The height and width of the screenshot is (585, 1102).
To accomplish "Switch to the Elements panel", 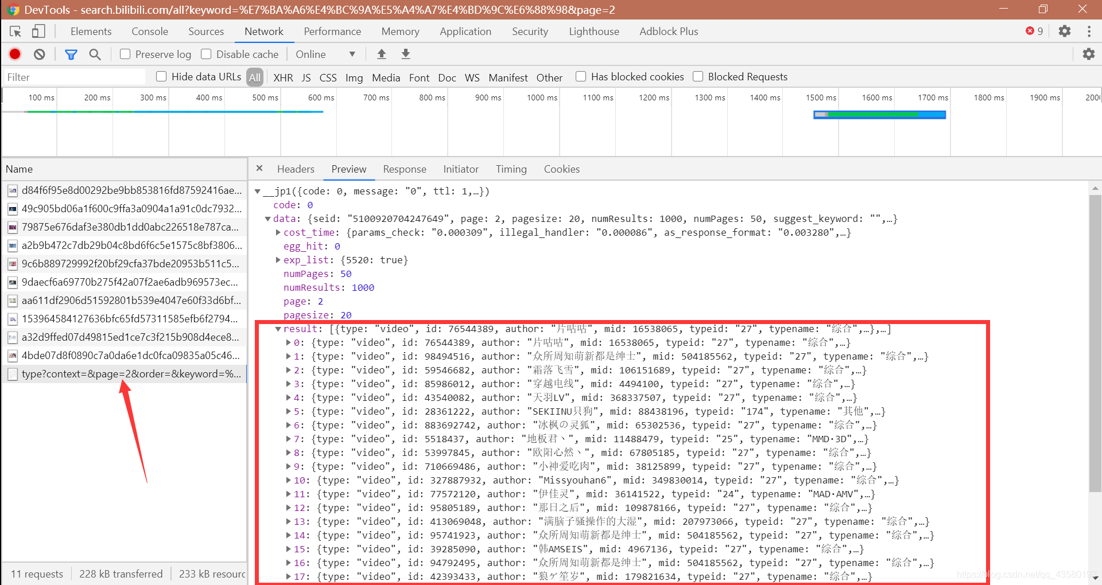I will tap(91, 32).
